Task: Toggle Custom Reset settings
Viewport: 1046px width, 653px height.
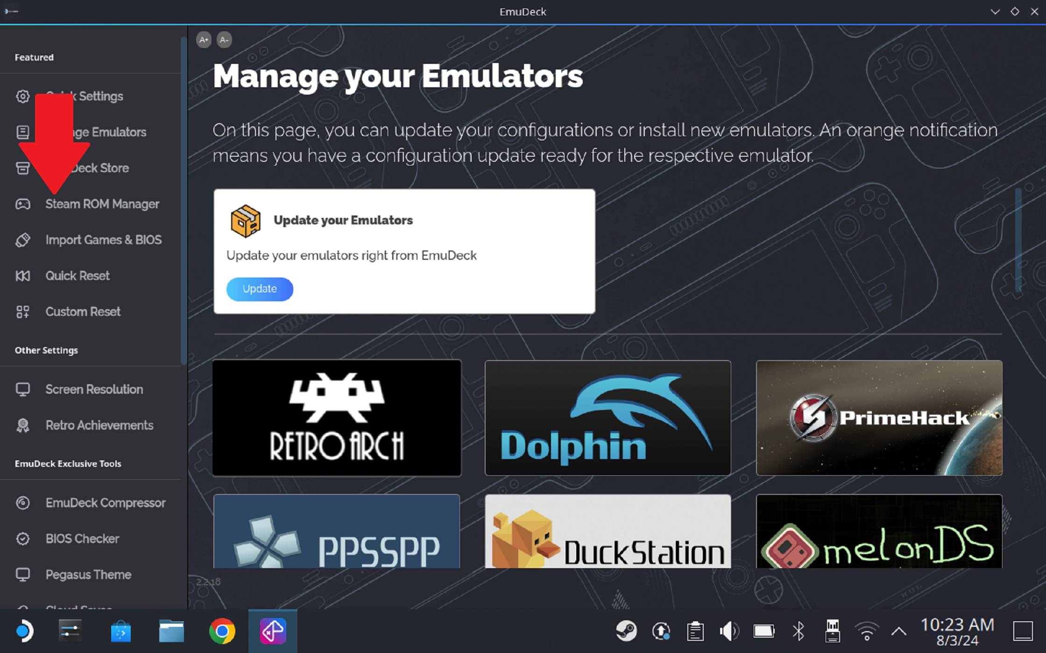Action: click(x=82, y=311)
